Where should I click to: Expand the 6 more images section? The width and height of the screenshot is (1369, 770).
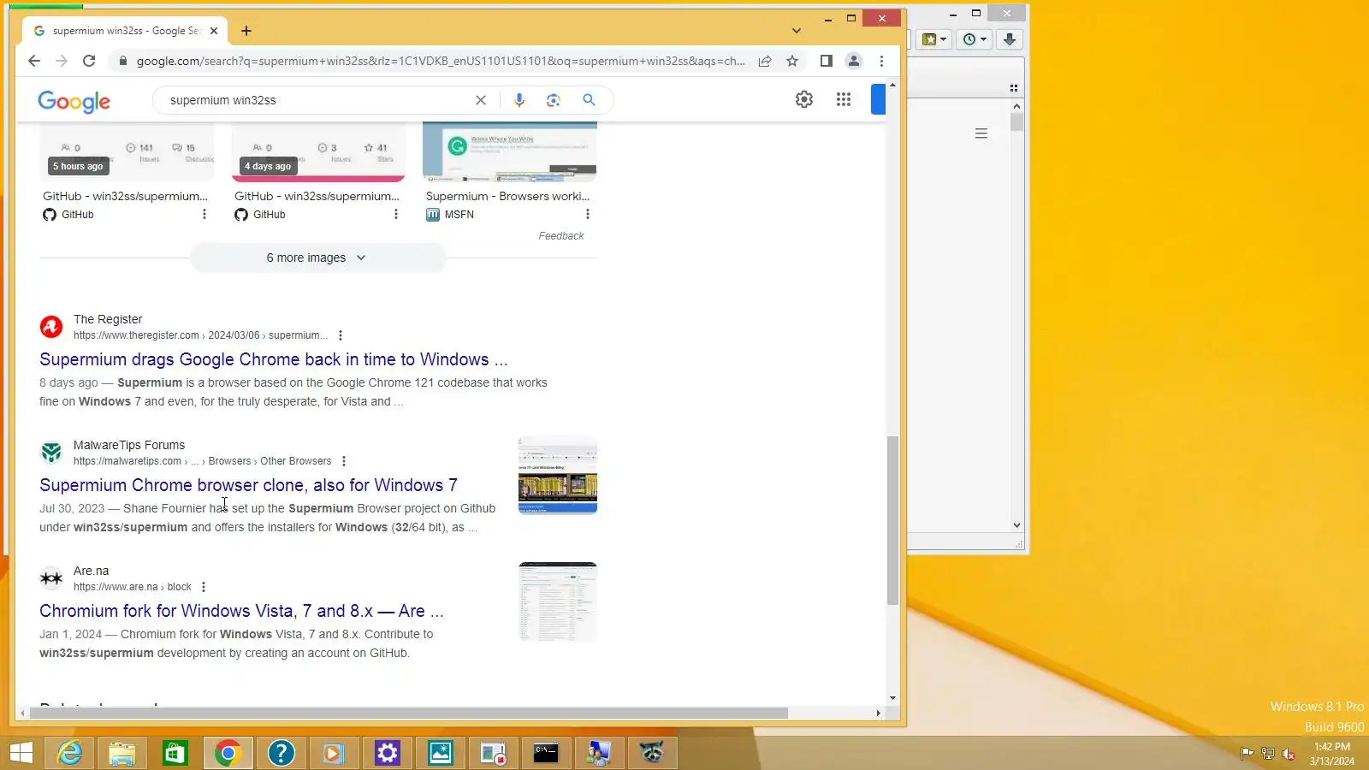317,258
